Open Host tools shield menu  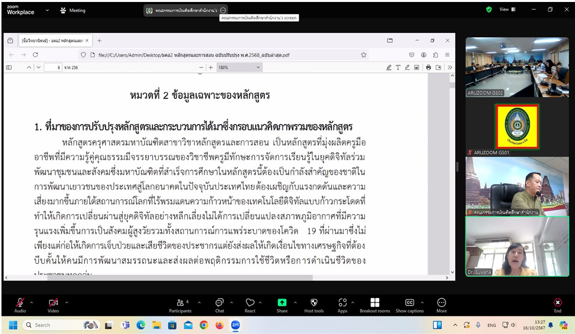pos(314,305)
